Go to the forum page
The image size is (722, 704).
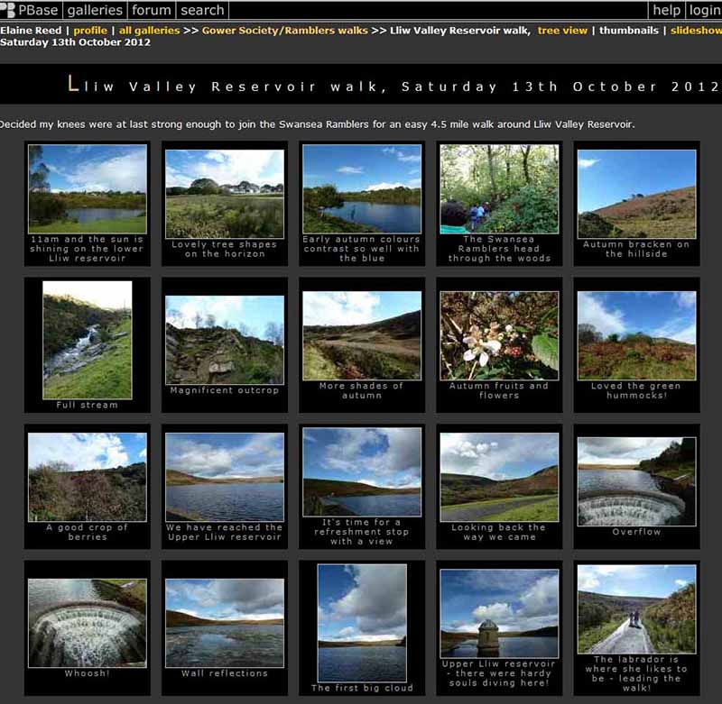tap(151, 10)
